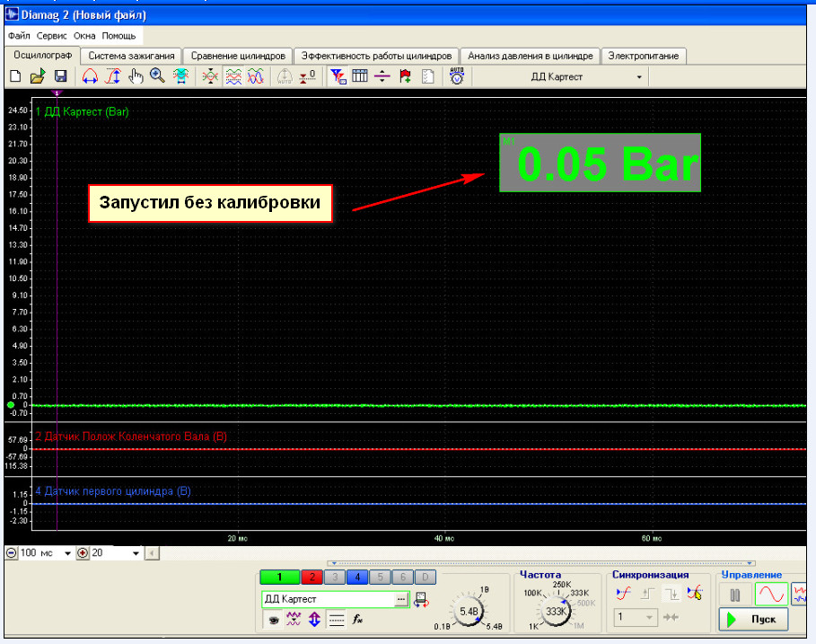Open the filter funnel icon
This screenshot has height=644, width=816.
[338, 76]
